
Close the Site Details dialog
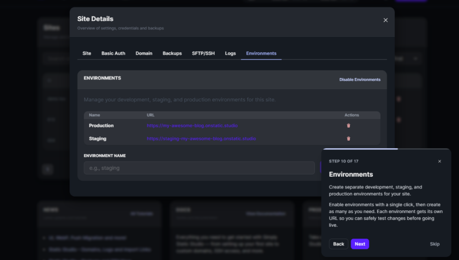(x=385, y=20)
